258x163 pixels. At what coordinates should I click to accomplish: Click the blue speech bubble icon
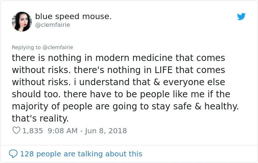(13, 154)
